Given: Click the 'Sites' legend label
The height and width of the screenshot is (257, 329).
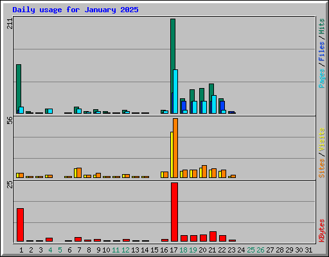Looking at the screenshot, I should pyautogui.click(x=322, y=168).
